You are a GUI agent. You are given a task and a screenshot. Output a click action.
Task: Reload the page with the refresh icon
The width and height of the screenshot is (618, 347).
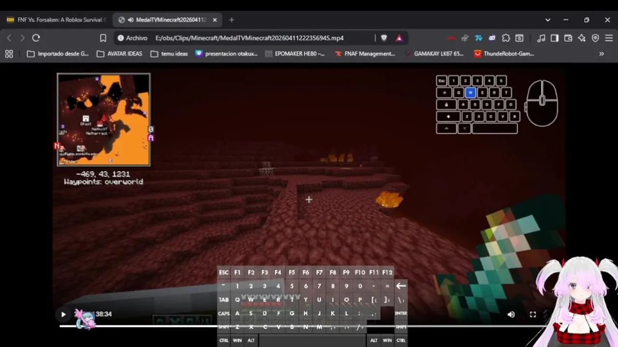(x=36, y=38)
